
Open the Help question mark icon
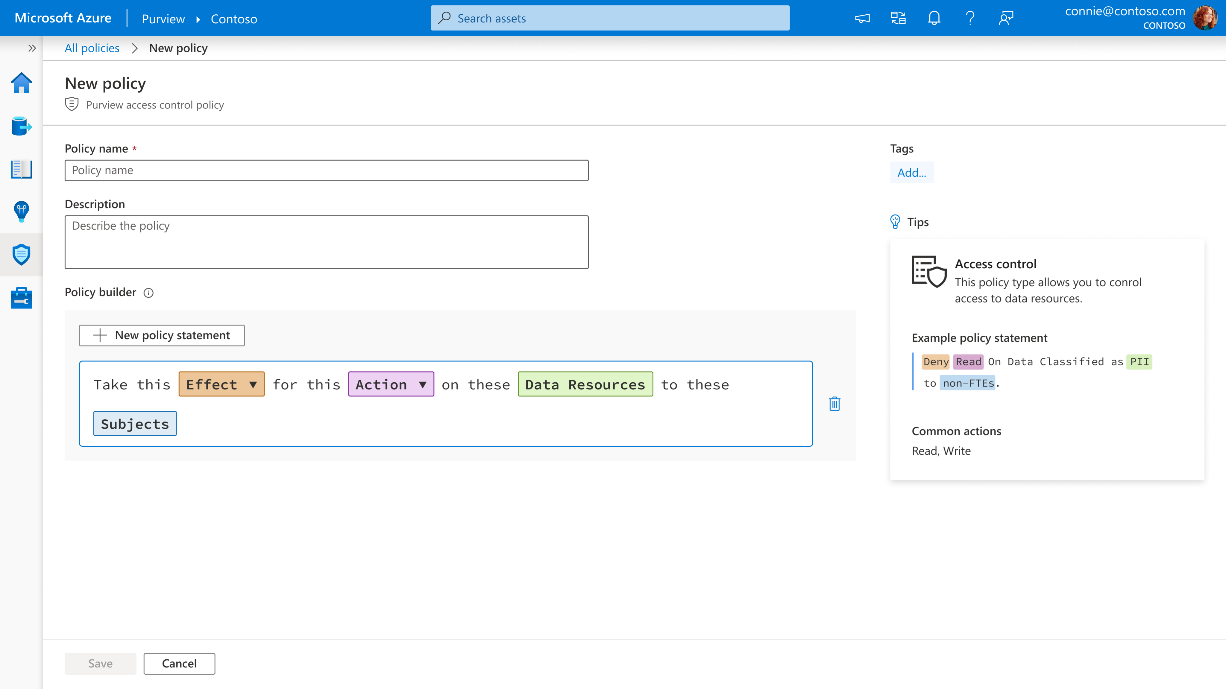[x=970, y=19]
